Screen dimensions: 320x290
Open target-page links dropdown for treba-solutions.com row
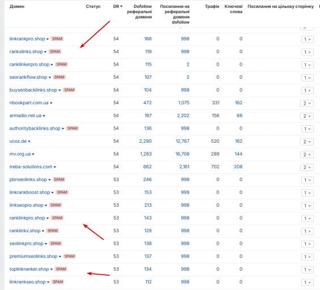[x=307, y=167]
